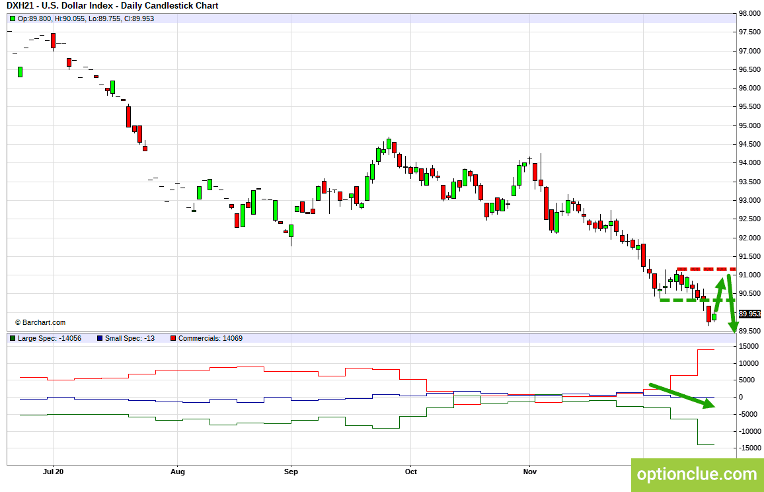Click the red dashed resistance line
The image size is (764, 492).
pyautogui.click(x=706, y=269)
